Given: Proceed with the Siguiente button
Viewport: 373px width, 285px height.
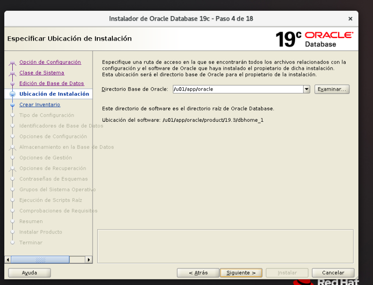Looking at the screenshot, I should (x=241, y=273).
